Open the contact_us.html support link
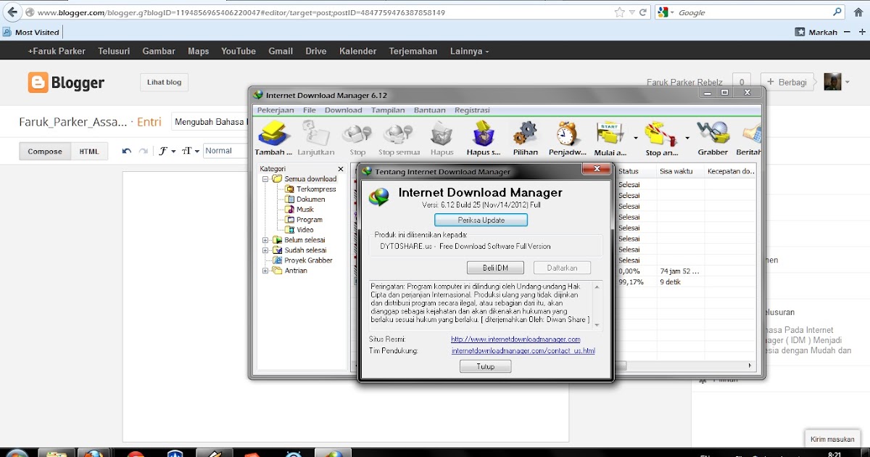Image resolution: width=870 pixels, height=457 pixels. (523, 351)
